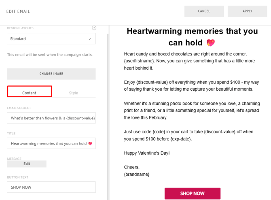This screenshot has height=200, width=271.
Task: Click the {brandname} signature in preview
Action: pos(137,174)
